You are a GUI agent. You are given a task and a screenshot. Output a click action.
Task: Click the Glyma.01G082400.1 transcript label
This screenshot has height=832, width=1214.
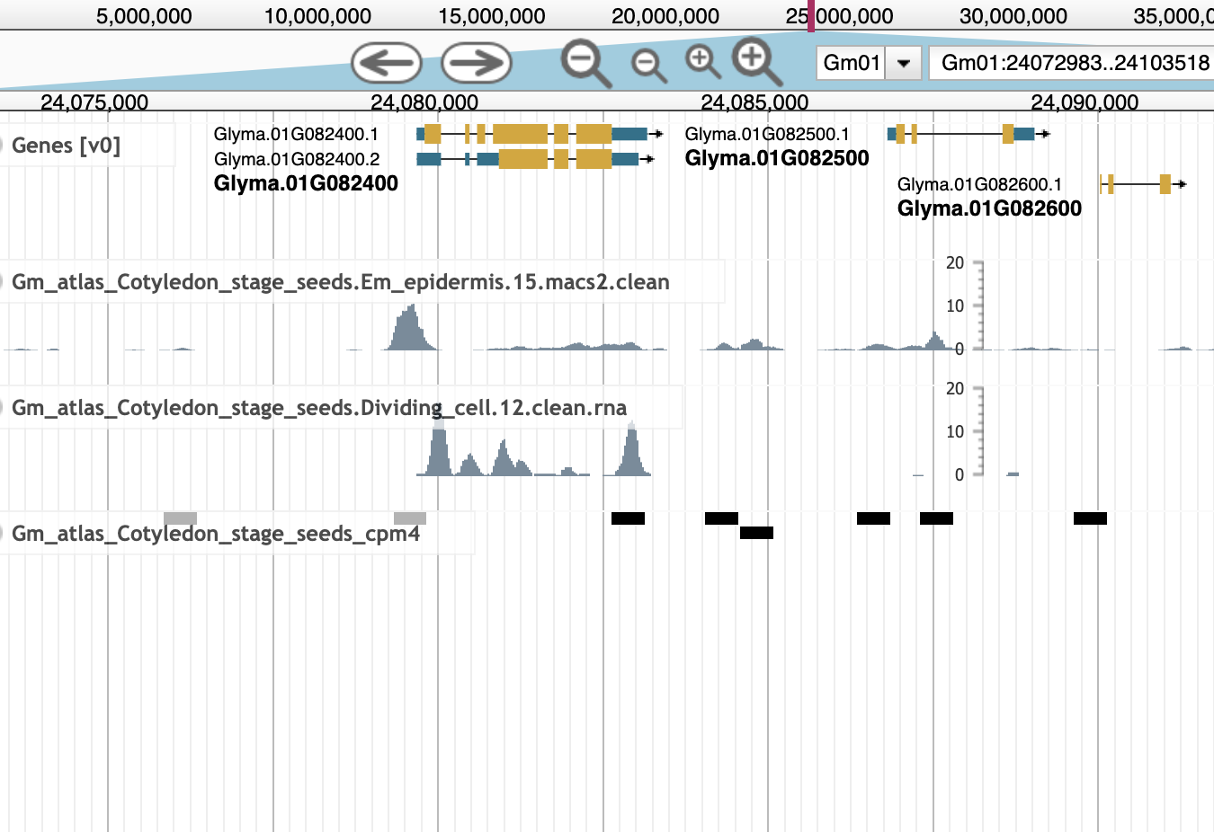pyautogui.click(x=296, y=134)
